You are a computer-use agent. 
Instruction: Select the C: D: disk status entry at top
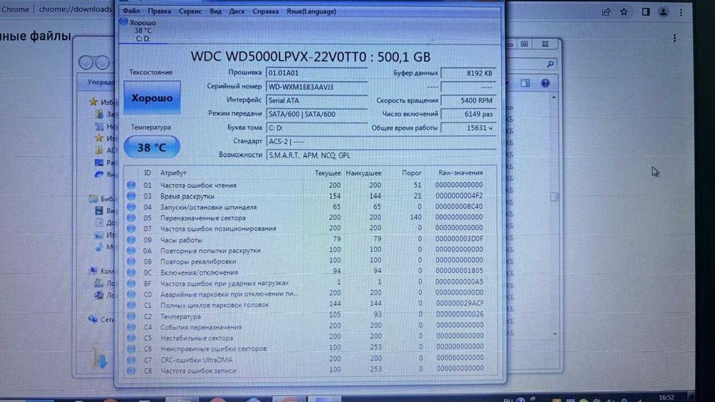point(142,31)
